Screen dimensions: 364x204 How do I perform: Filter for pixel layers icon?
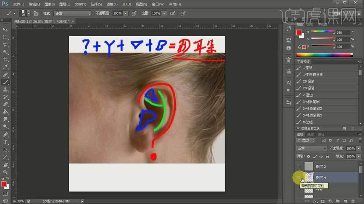(324, 140)
